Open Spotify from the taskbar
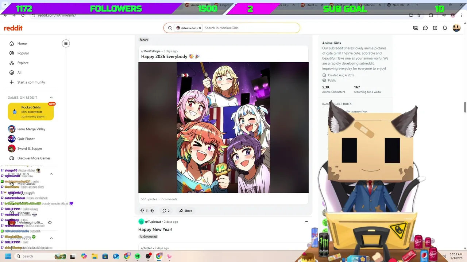This screenshot has width=467, height=262. coord(137,256)
